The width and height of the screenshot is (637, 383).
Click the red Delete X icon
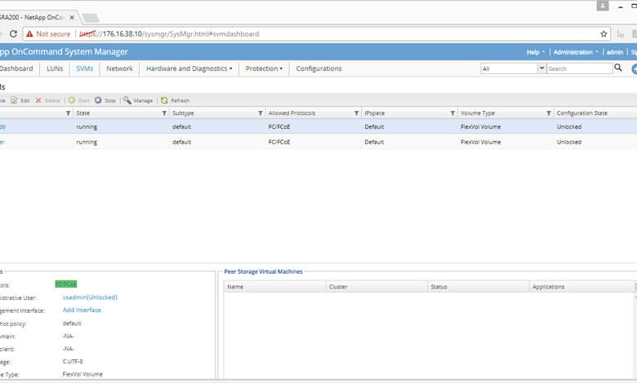pyautogui.click(x=38, y=100)
